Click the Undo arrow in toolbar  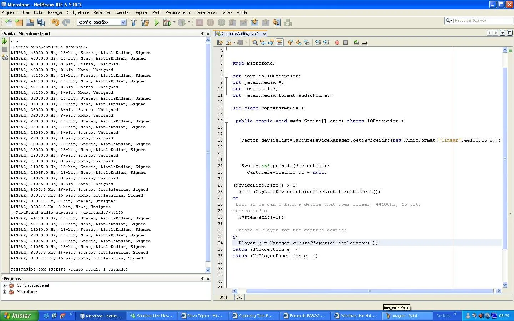[55, 22]
